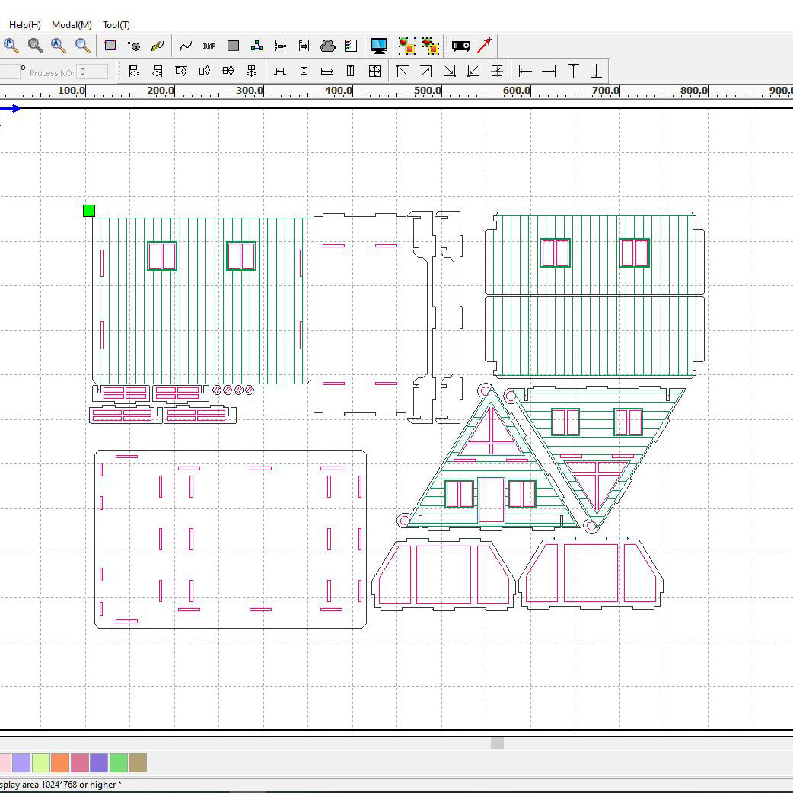Pick the tan layer color swatch
The height and width of the screenshot is (793, 793).
click(x=138, y=763)
